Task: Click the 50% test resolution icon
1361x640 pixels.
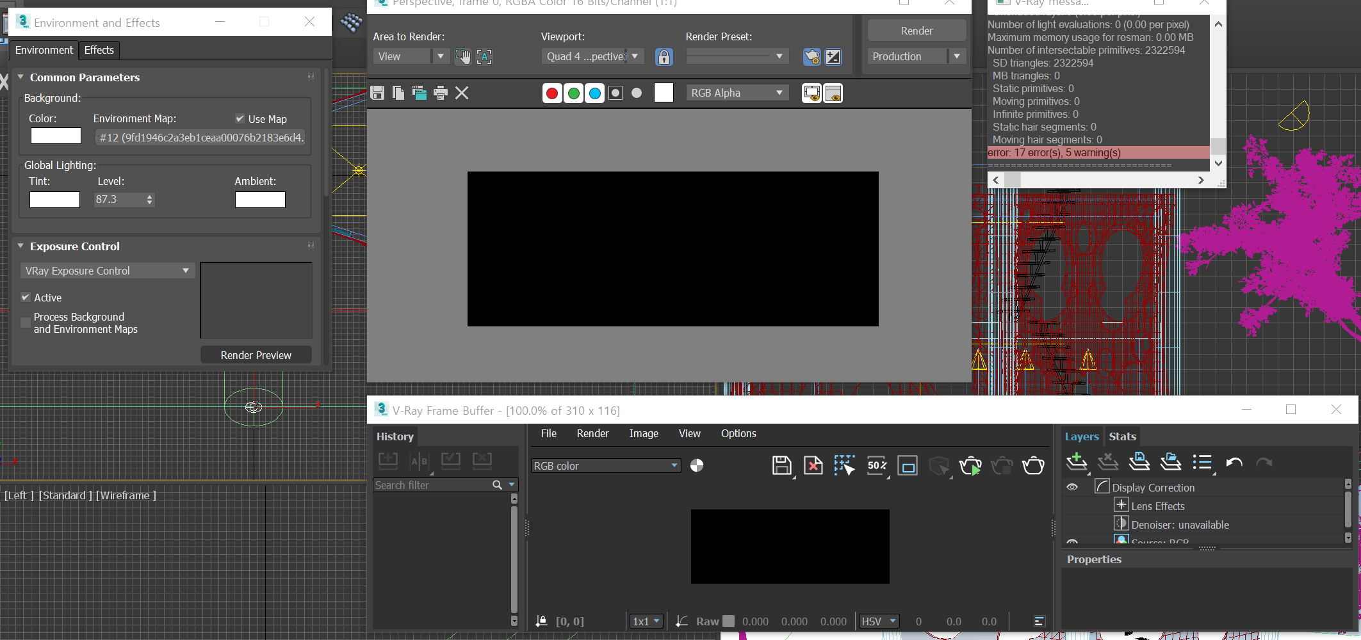Action: coord(877,465)
